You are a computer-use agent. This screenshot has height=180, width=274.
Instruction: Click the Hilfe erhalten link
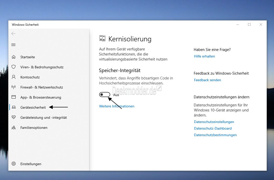204,56
